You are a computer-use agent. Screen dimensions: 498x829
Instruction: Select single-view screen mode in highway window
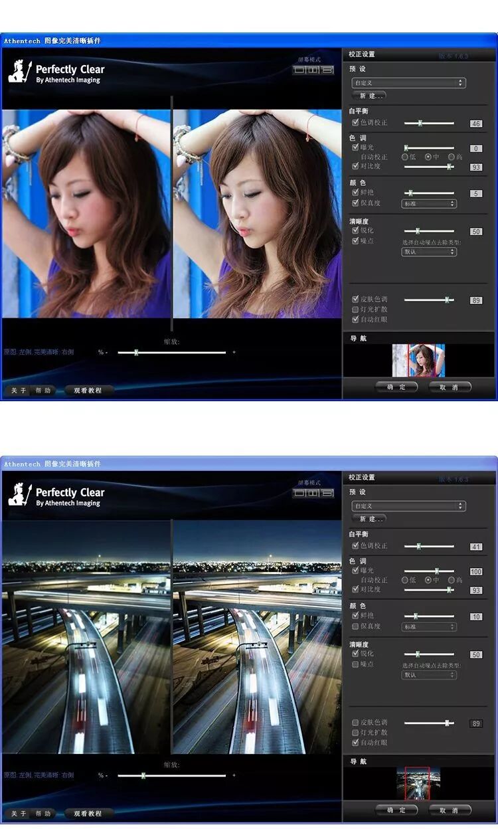[x=299, y=493]
